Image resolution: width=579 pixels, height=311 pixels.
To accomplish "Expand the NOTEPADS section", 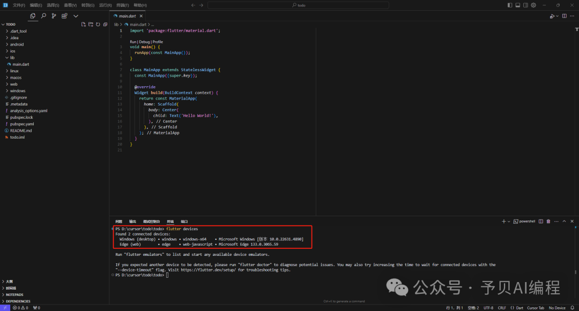I will pyautogui.click(x=14, y=295).
